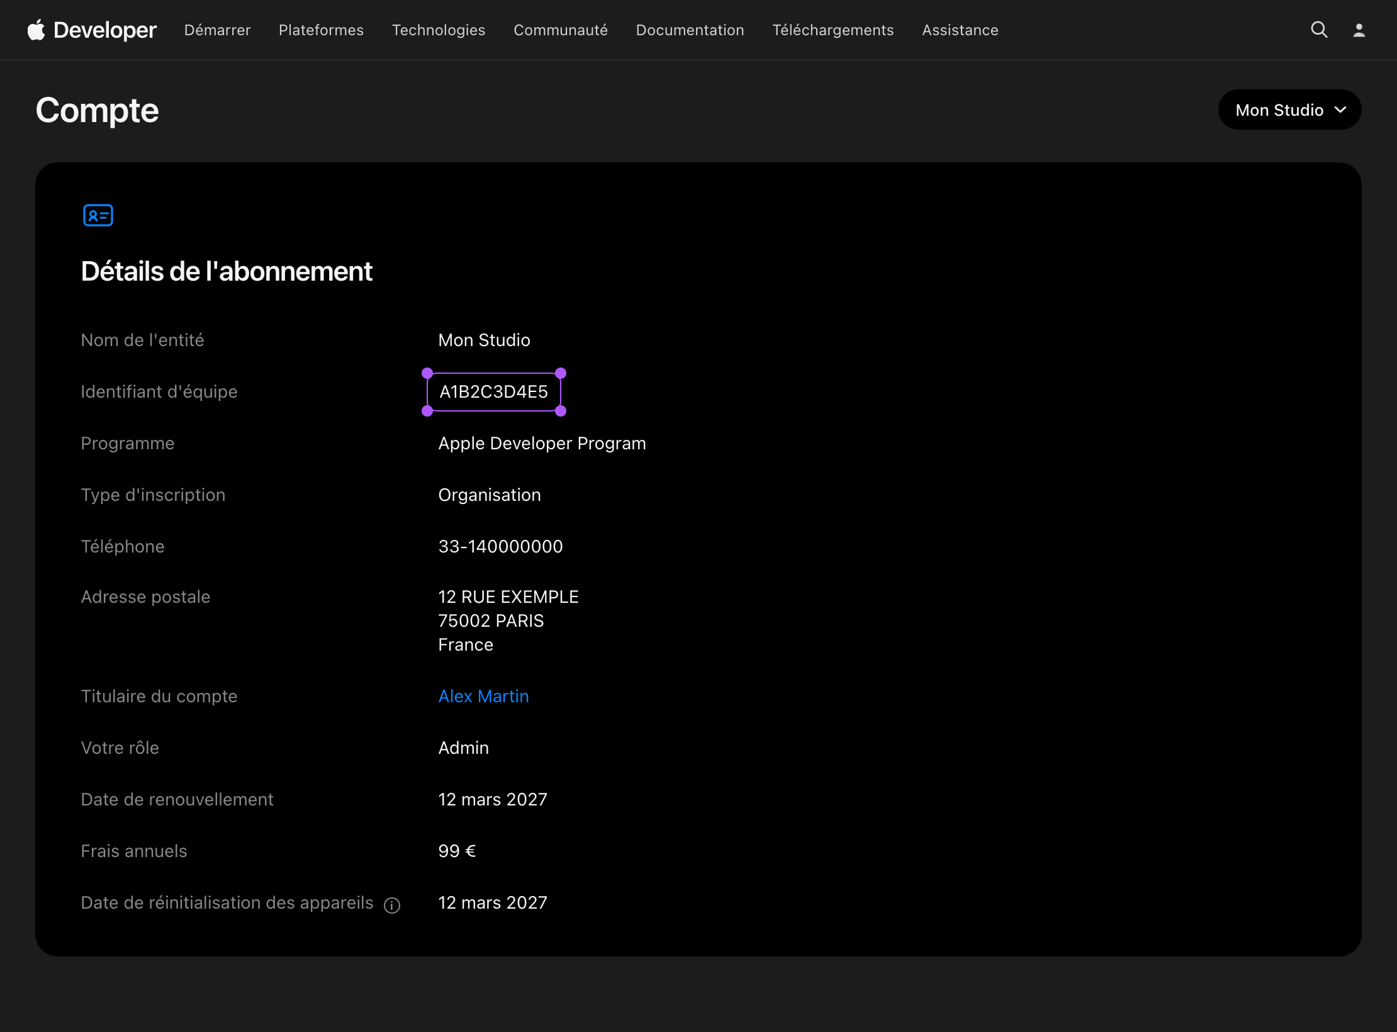Open the account profile icon

pos(1359,30)
